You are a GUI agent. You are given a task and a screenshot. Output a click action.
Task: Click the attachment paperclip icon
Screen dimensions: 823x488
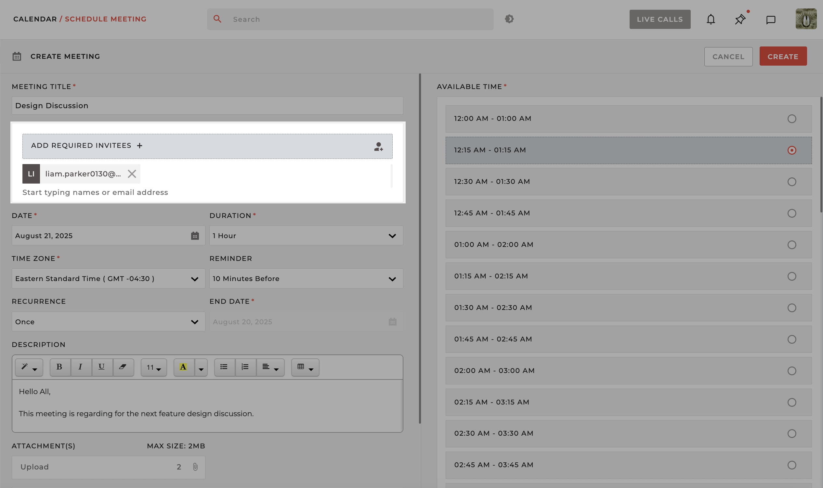point(195,467)
